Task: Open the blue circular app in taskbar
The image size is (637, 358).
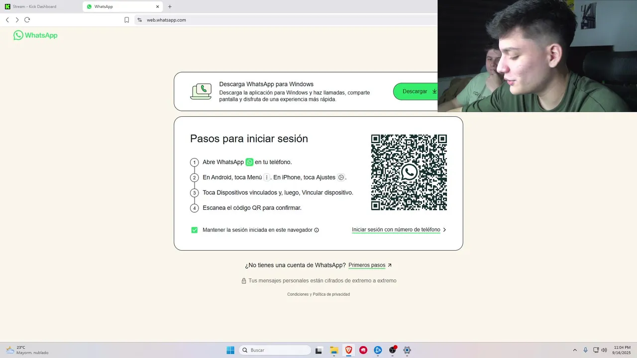Action: [378, 350]
